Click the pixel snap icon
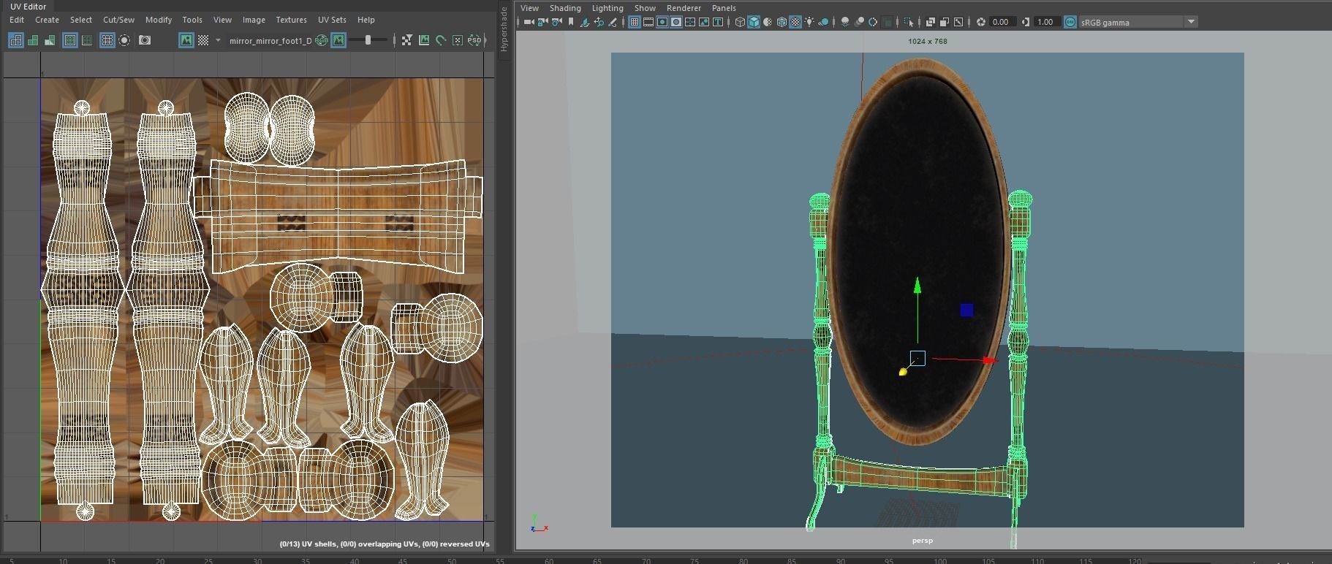Image resolution: width=1332 pixels, height=564 pixels. tap(458, 40)
